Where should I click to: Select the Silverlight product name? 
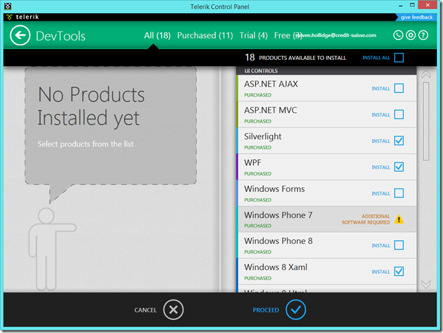coord(263,136)
